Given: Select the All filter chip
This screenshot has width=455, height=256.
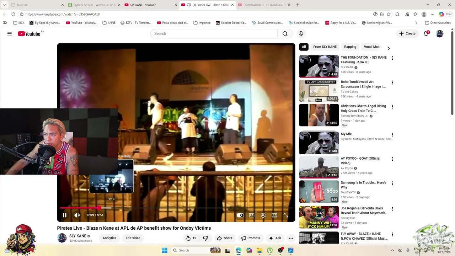Looking at the screenshot, I should [304, 47].
